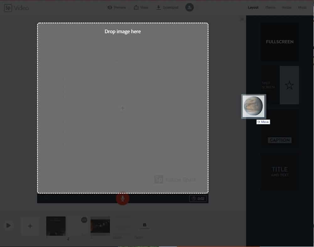
Task: Click the Preview button
Action: (117, 7)
